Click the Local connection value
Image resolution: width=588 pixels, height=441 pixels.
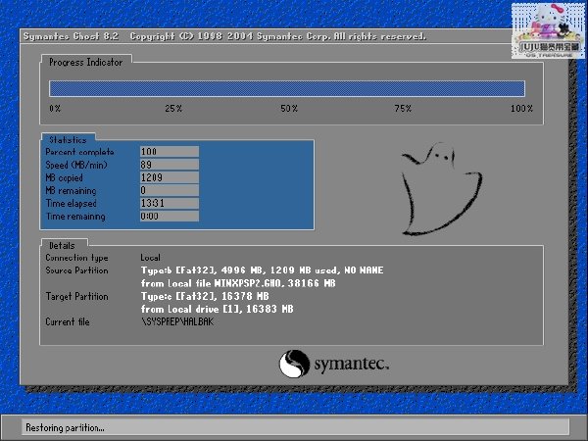point(150,258)
